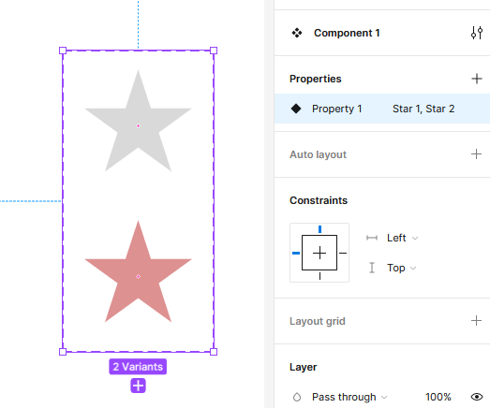This screenshot has height=408, width=490.
Task: Click the Auto layout section heading
Action: (318, 154)
